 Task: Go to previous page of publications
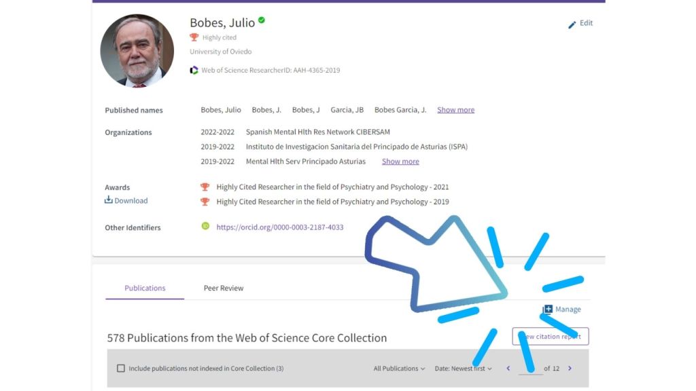point(508,369)
